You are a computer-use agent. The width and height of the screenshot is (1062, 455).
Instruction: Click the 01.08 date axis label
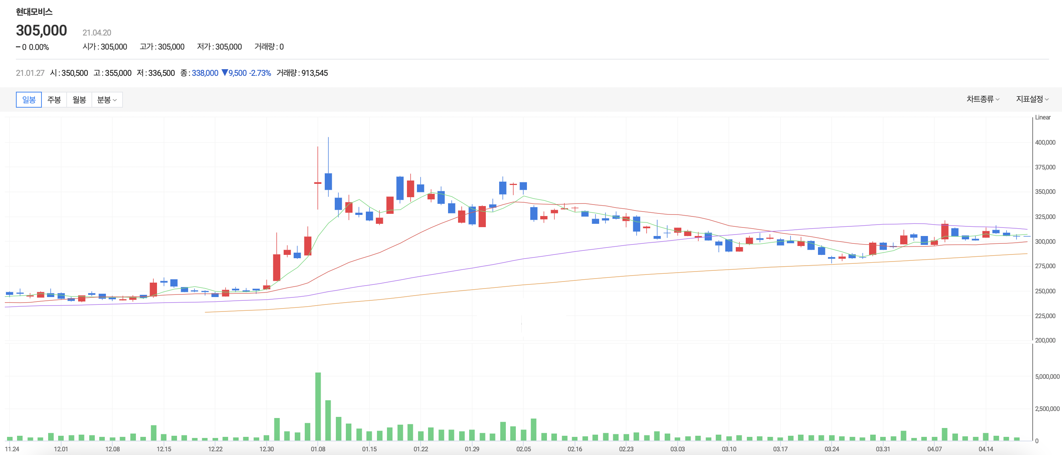318,449
